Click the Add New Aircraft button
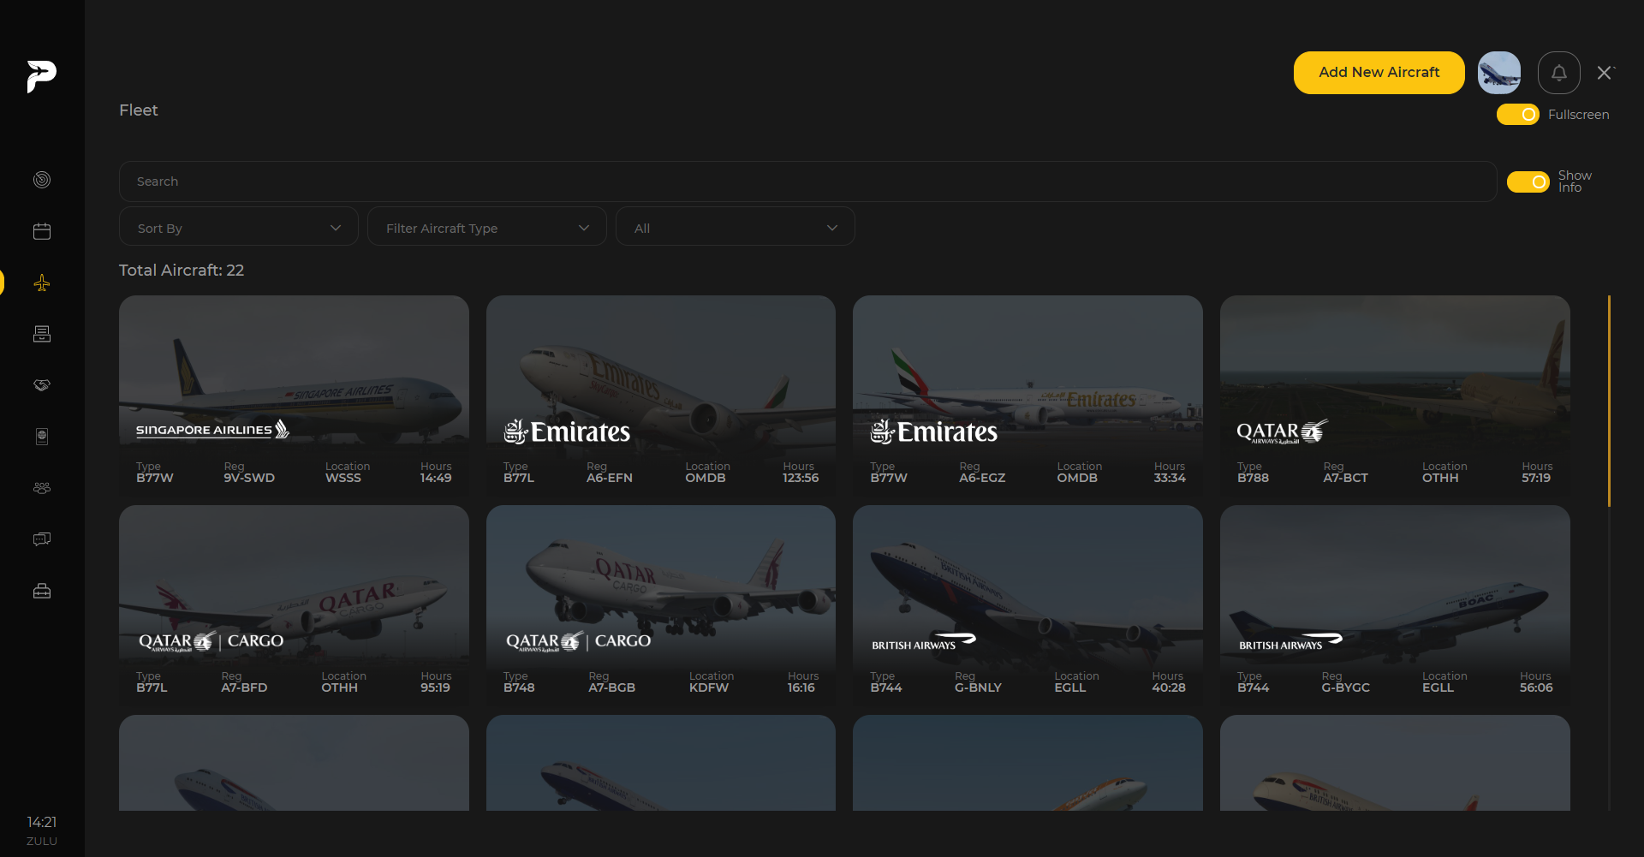The image size is (1644, 857). coord(1379,73)
